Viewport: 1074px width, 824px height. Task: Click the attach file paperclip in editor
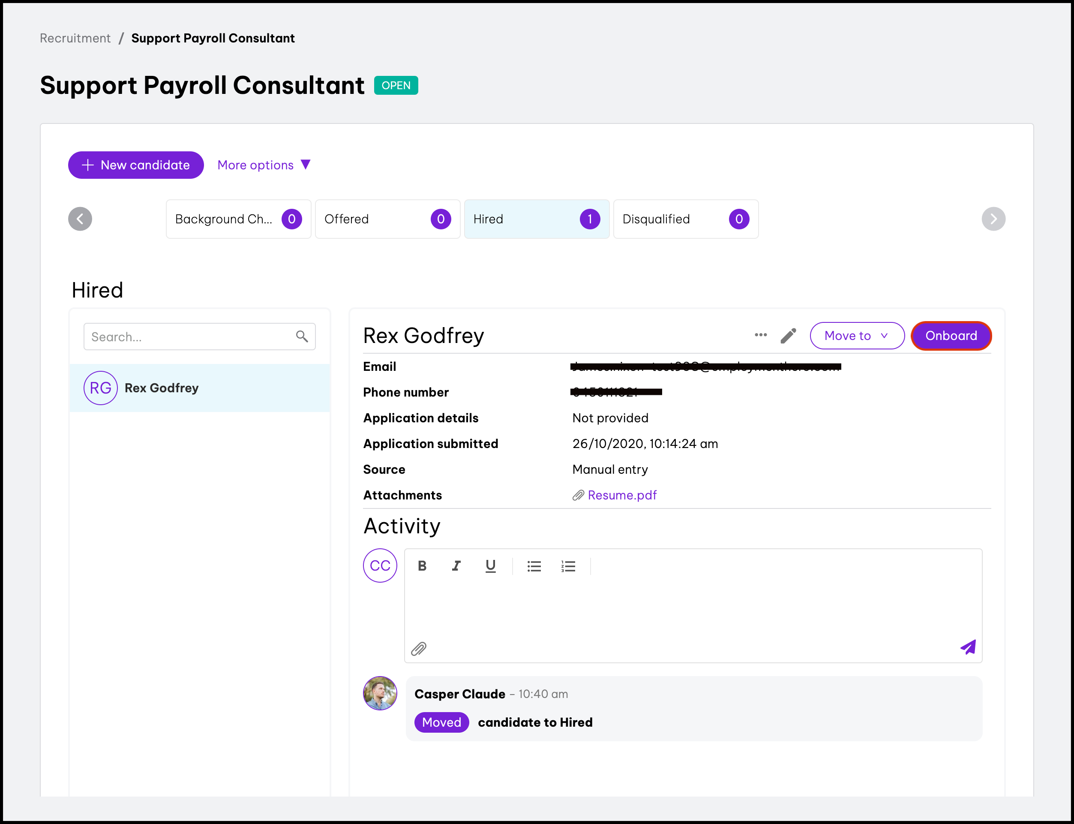(x=418, y=649)
